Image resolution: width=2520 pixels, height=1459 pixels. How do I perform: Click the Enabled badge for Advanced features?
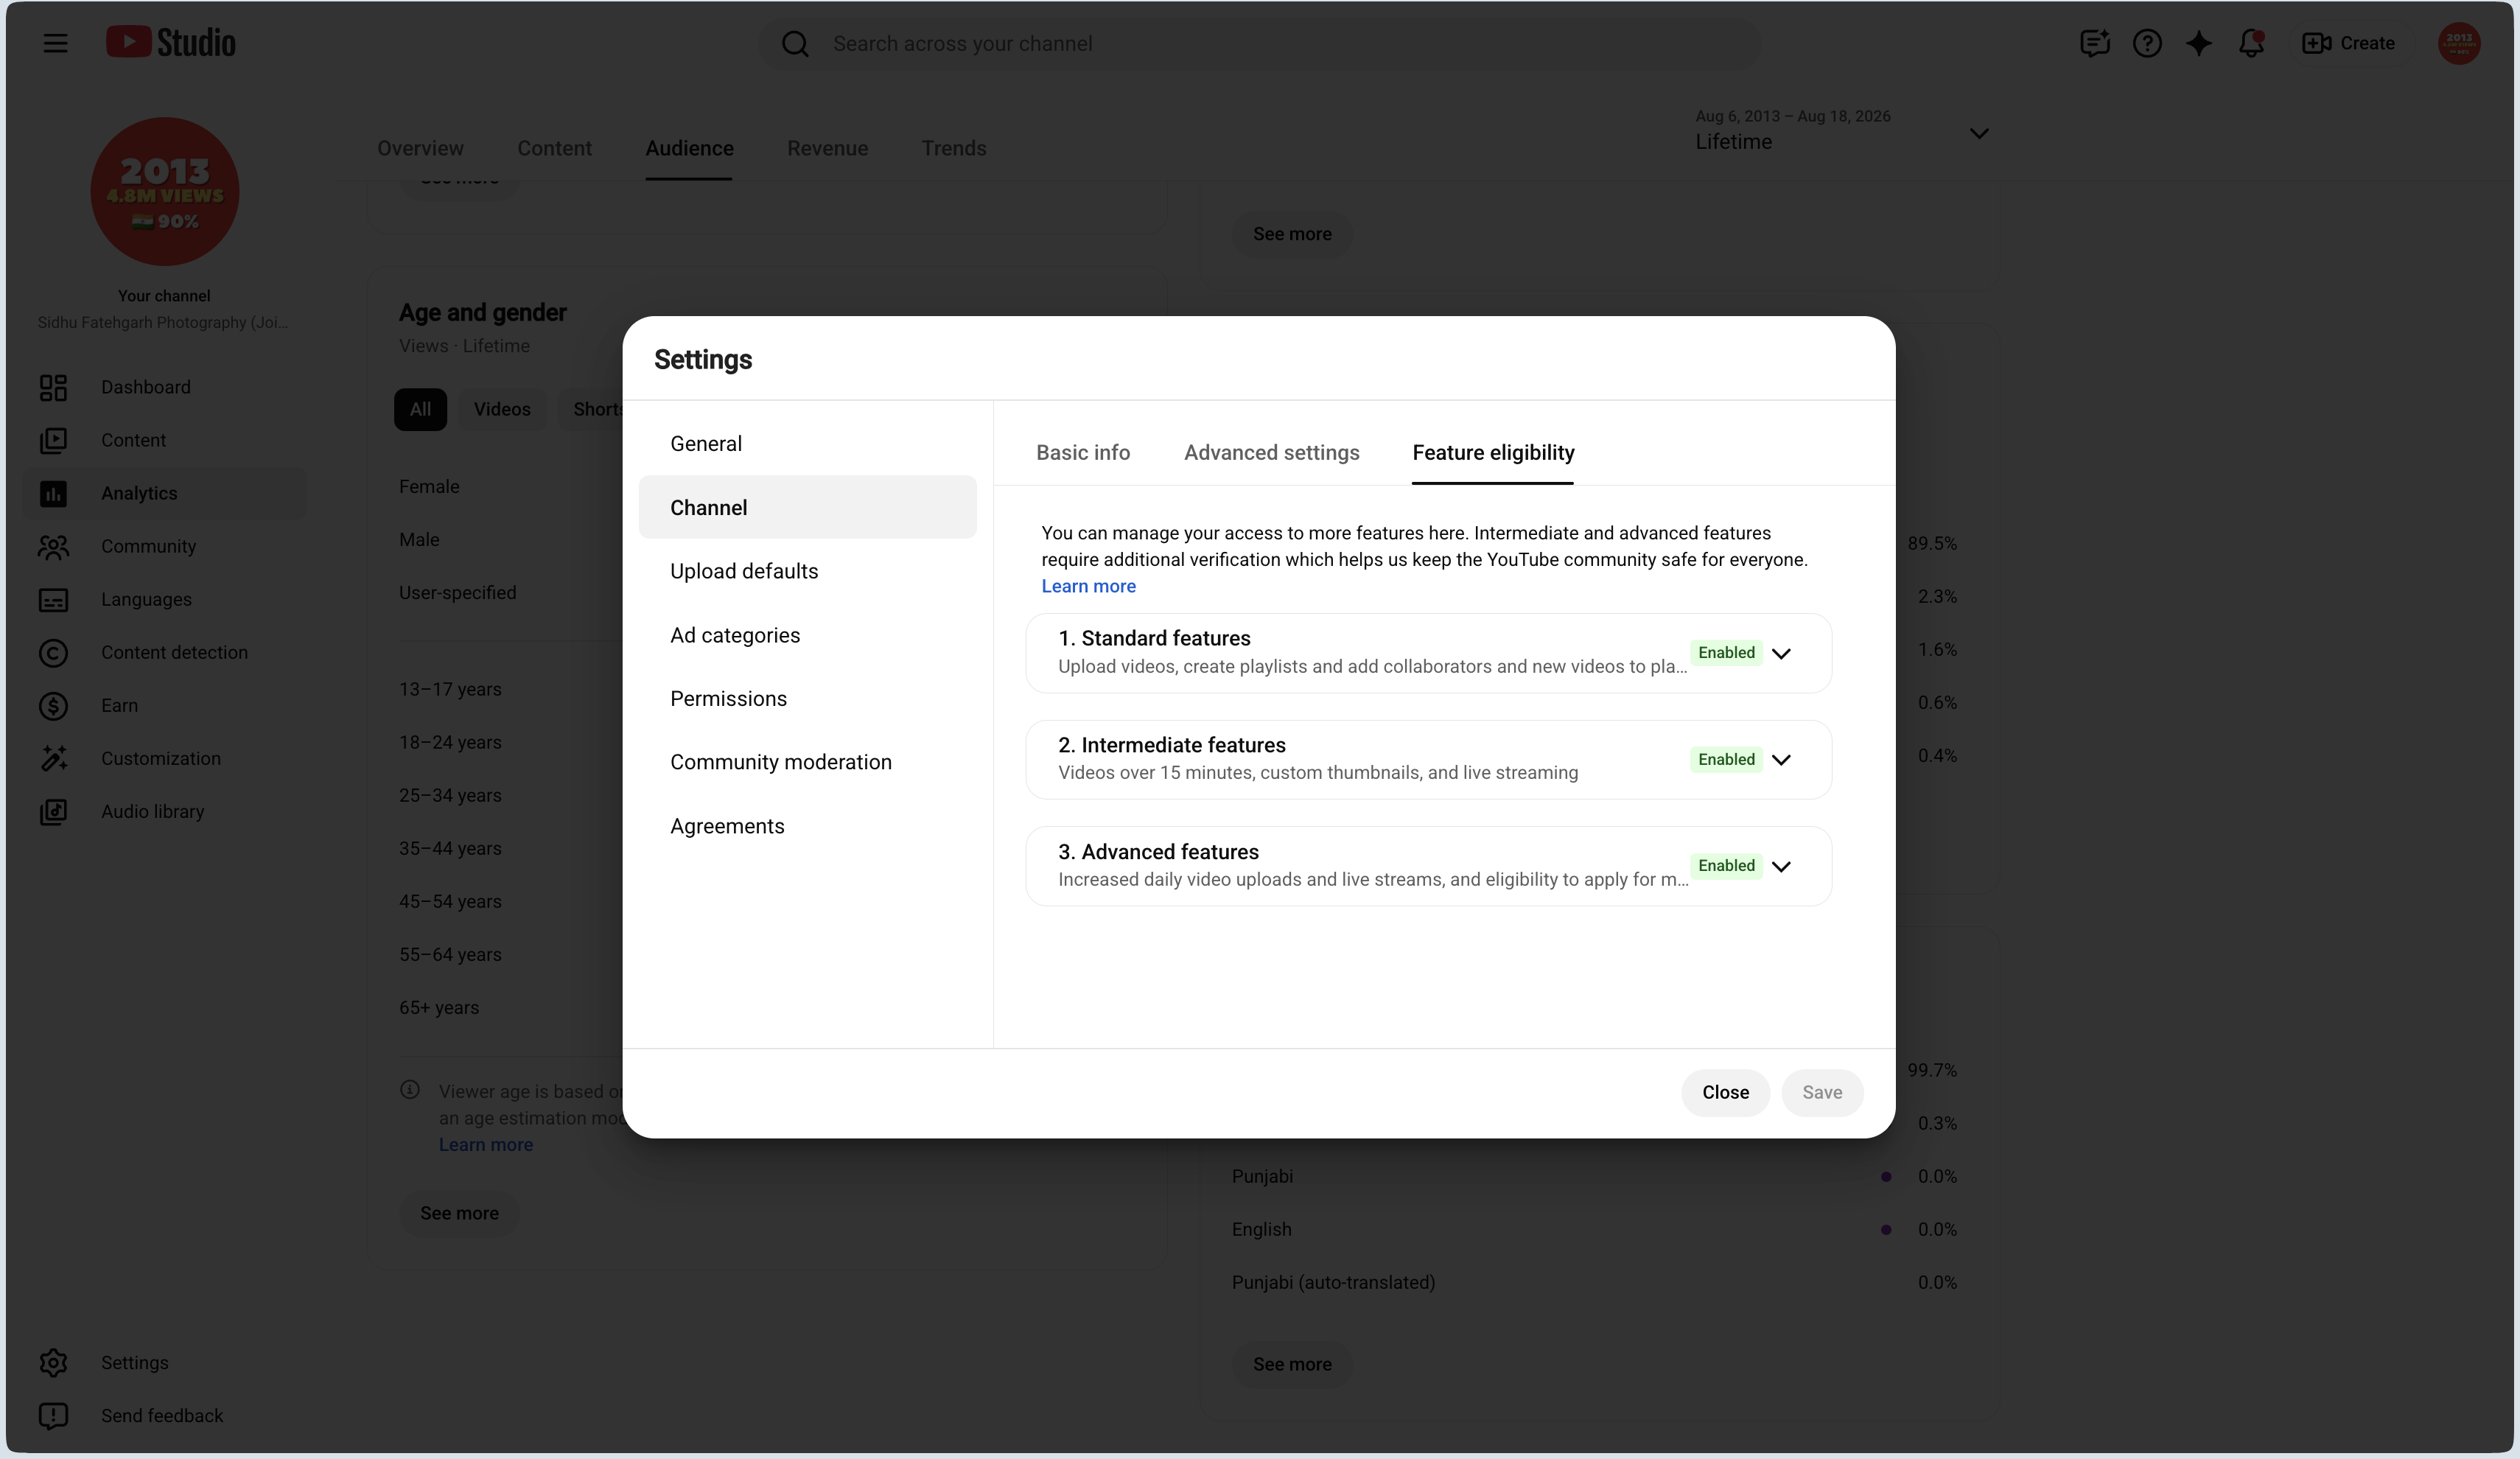click(1726, 866)
